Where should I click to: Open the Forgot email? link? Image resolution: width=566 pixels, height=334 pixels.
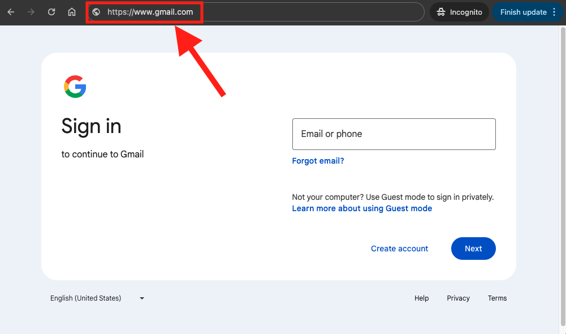[318, 161]
